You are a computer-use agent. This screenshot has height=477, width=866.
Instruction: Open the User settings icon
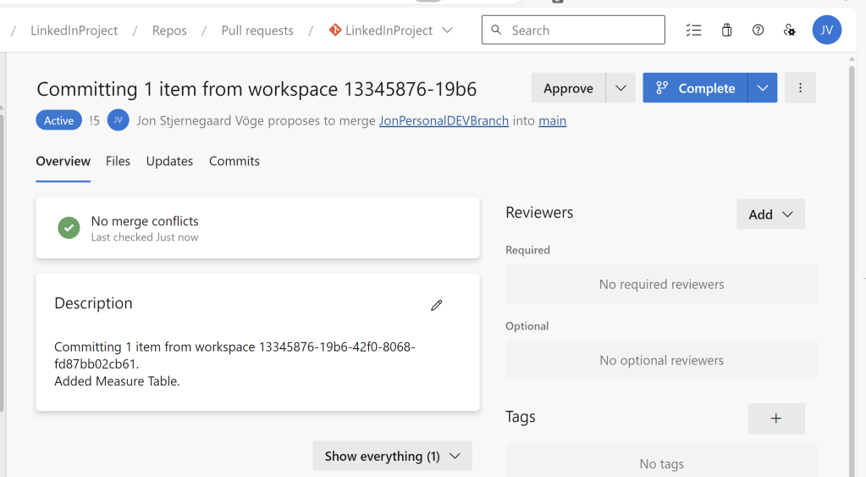[789, 31]
